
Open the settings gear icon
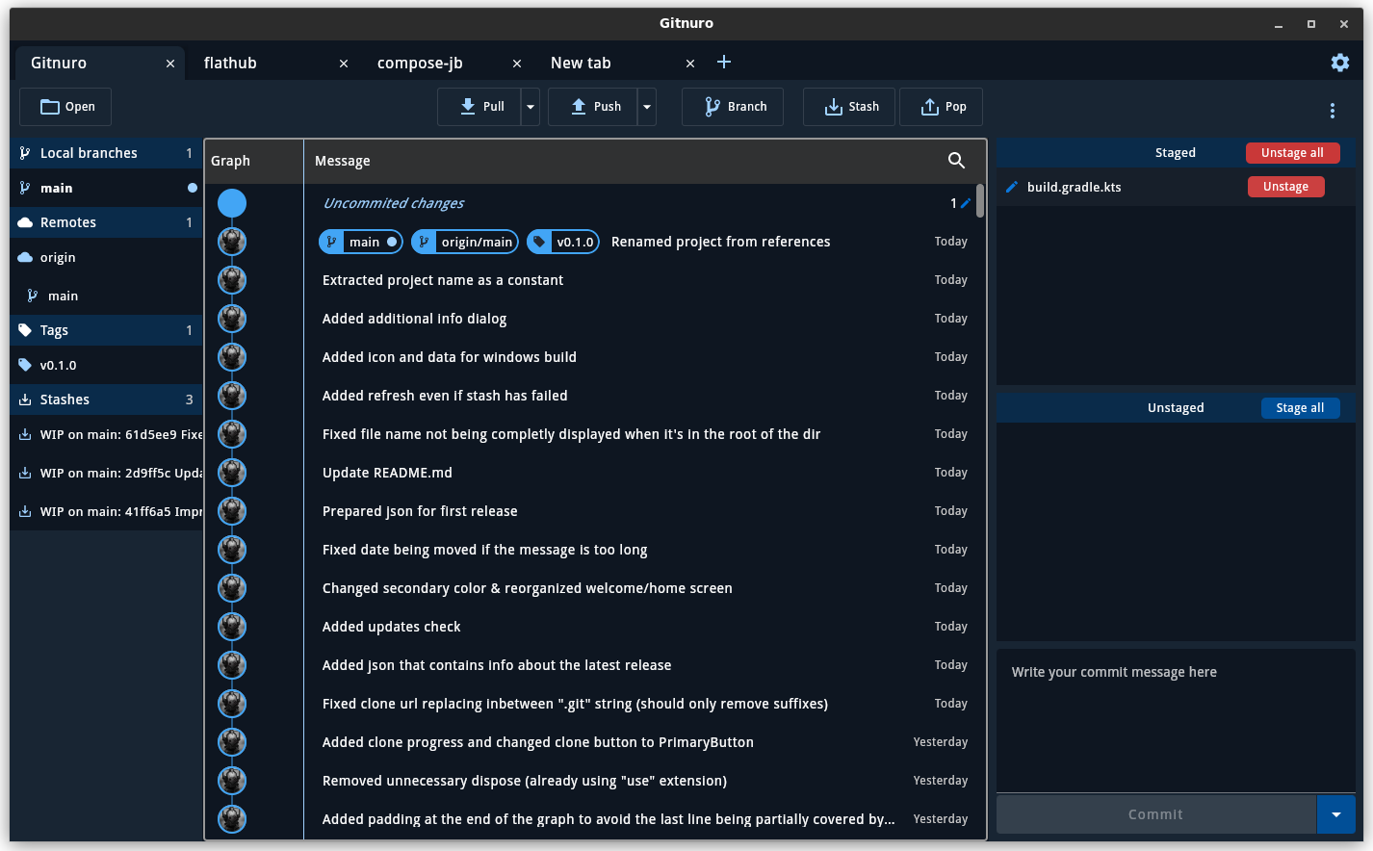[1339, 63]
